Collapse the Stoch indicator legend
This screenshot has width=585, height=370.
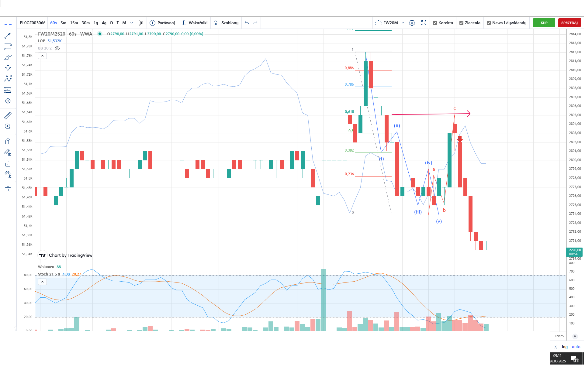[42, 282]
